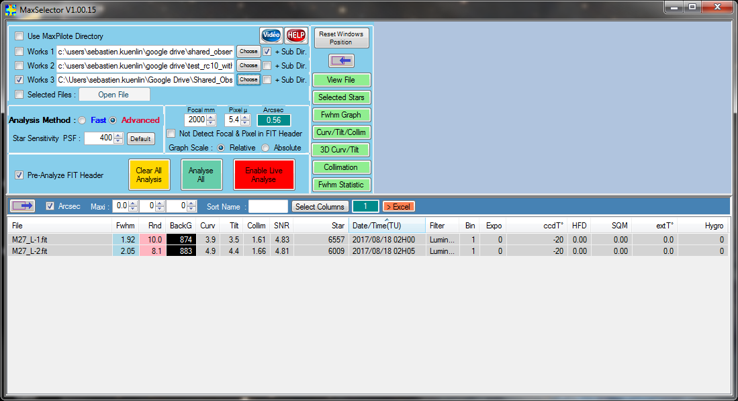The image size is (738, 401).
Task: Decrease the Pixel µ spinner value
Action: click(x=245, y=122)
